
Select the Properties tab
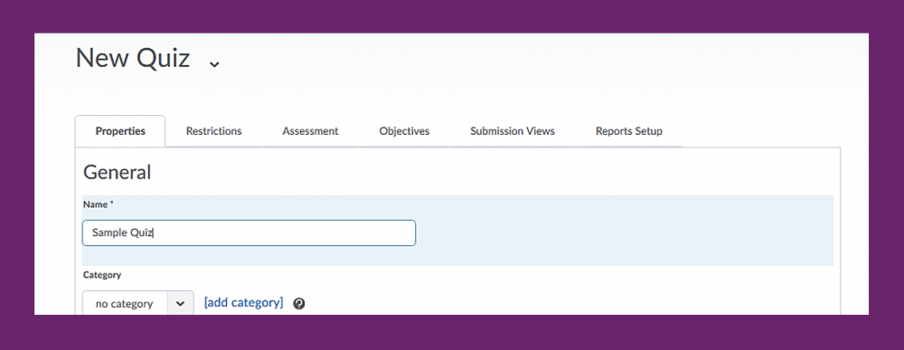[x=120, y=131]
